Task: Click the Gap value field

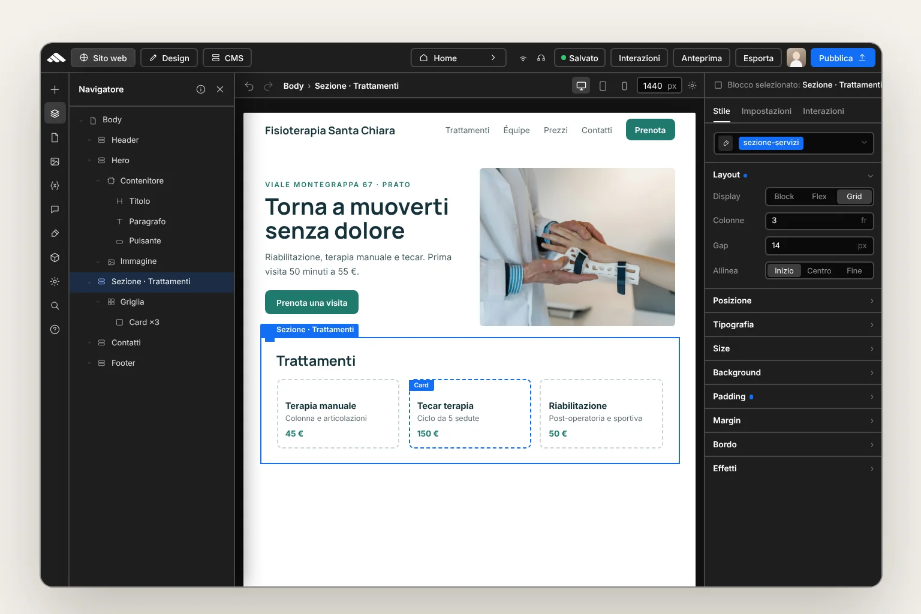Action: pyautogui.click(x=819, y=246)
